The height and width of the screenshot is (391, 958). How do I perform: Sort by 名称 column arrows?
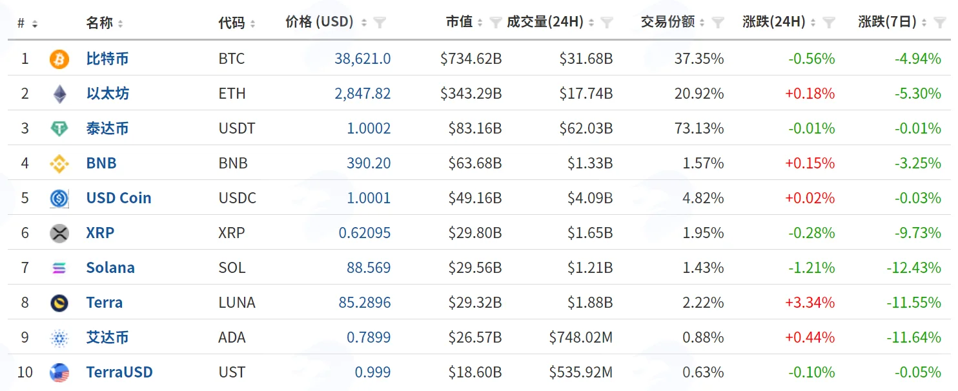[120, 24]
